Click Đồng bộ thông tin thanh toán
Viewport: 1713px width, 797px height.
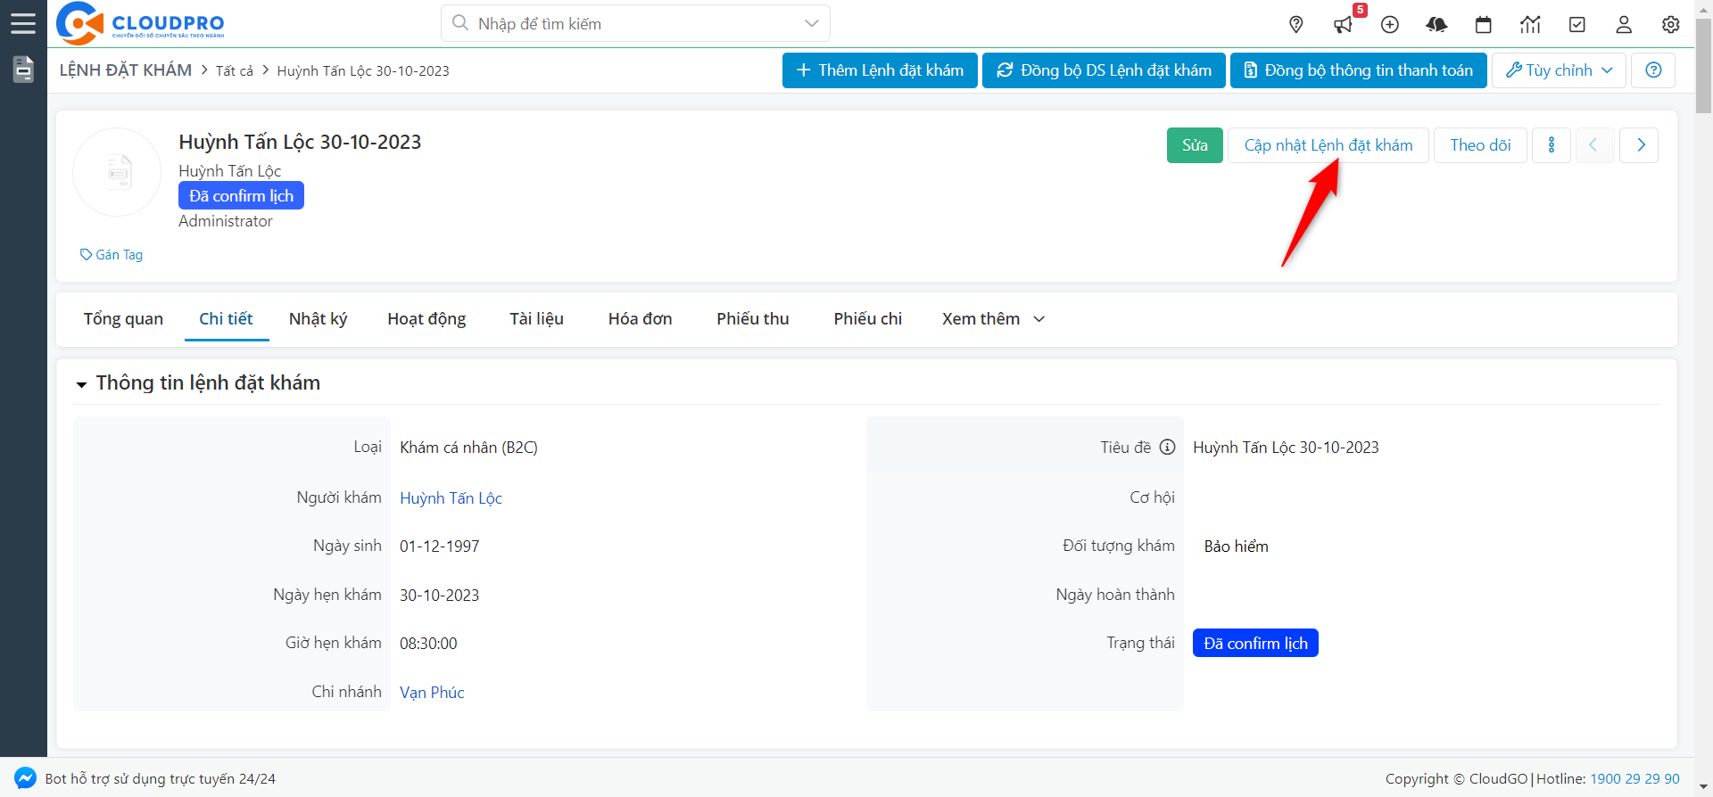coord(1359,70)
